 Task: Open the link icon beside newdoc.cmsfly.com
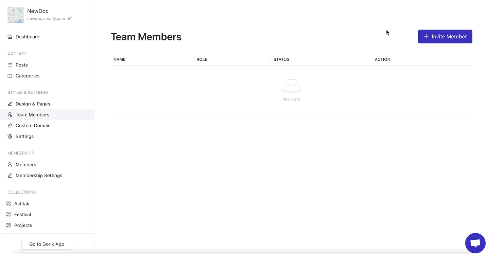(x=70, y=18)
